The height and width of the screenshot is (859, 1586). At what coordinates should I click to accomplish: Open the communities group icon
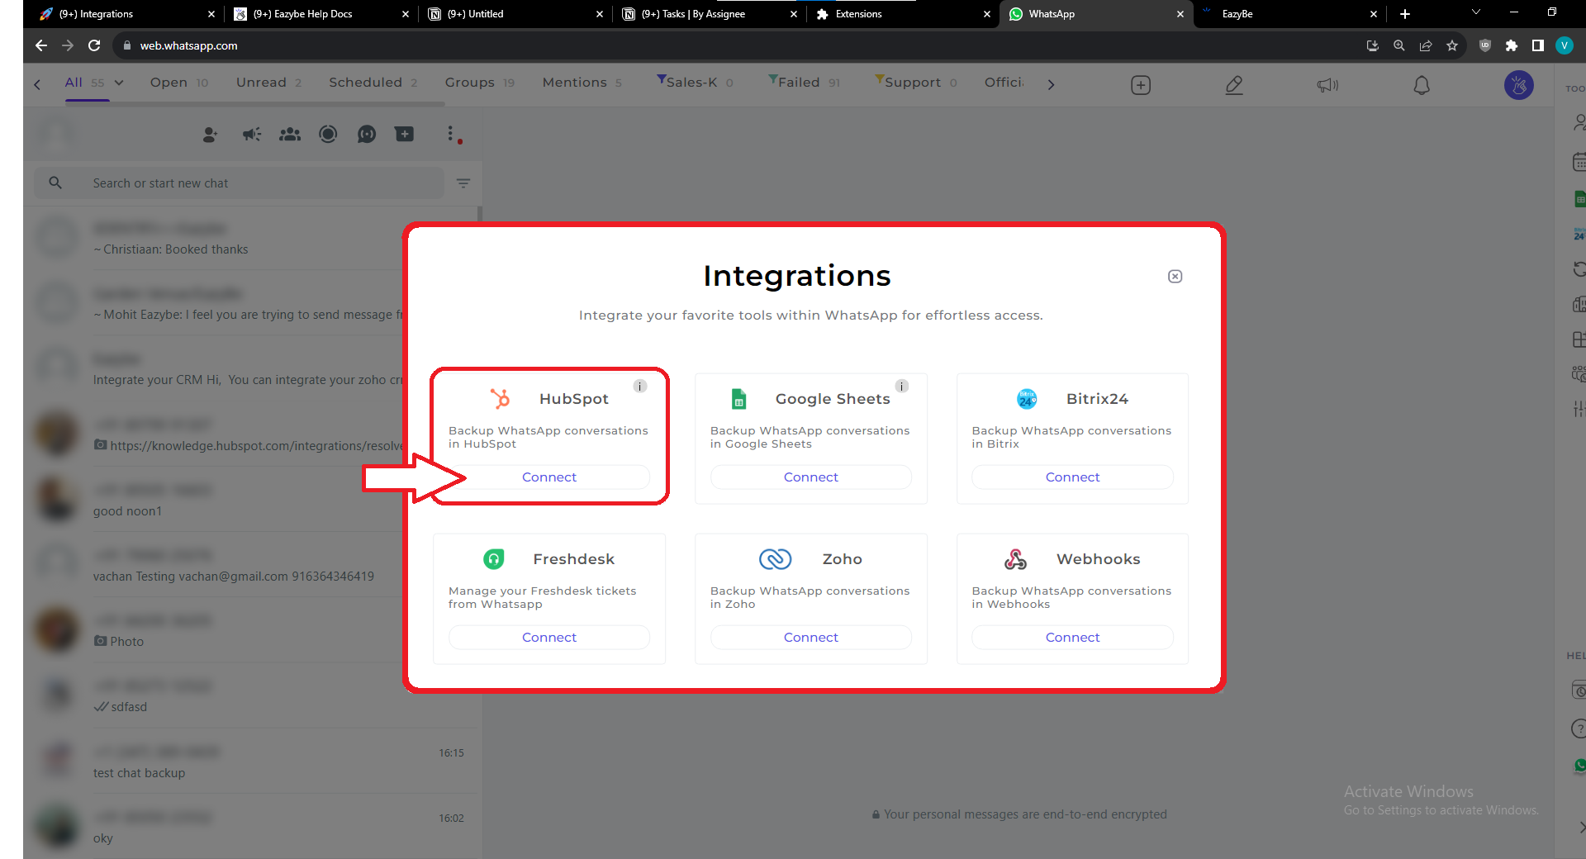(290, 135)
